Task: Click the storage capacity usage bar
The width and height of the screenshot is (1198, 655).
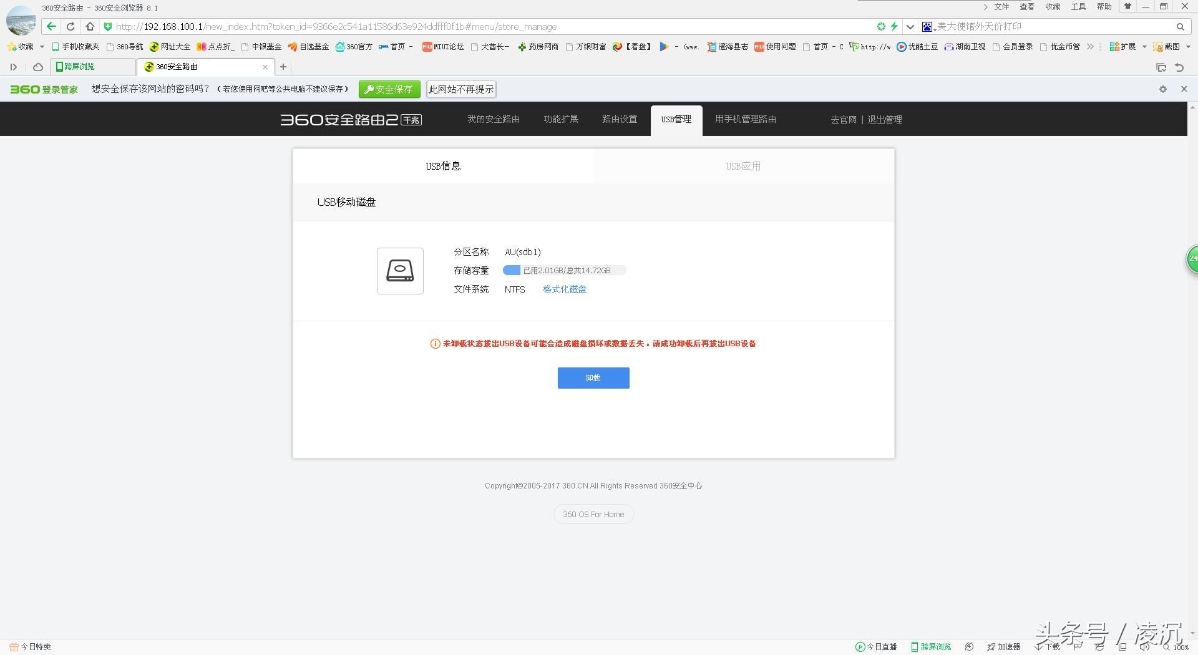Action: tap(565, 271)
